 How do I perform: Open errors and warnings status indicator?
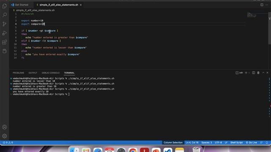click(8, 143)
